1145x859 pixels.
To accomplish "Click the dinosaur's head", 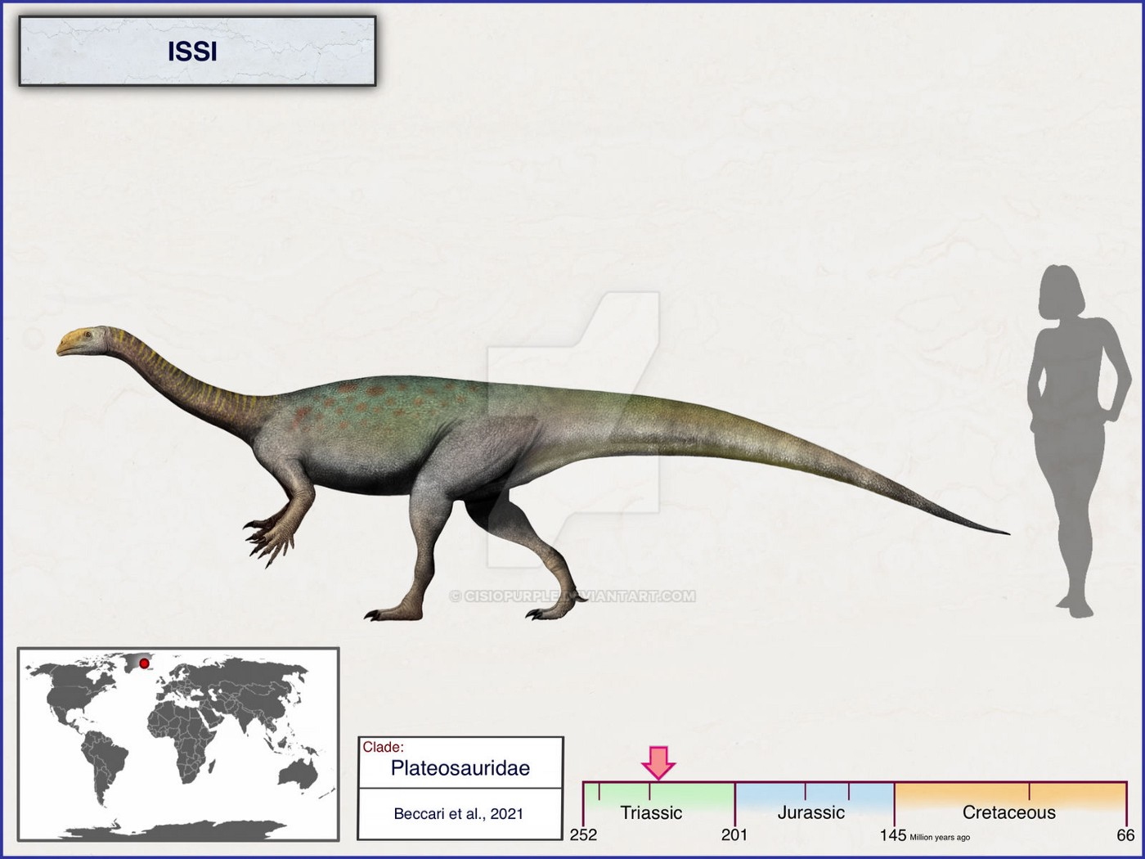I will 83,341.
